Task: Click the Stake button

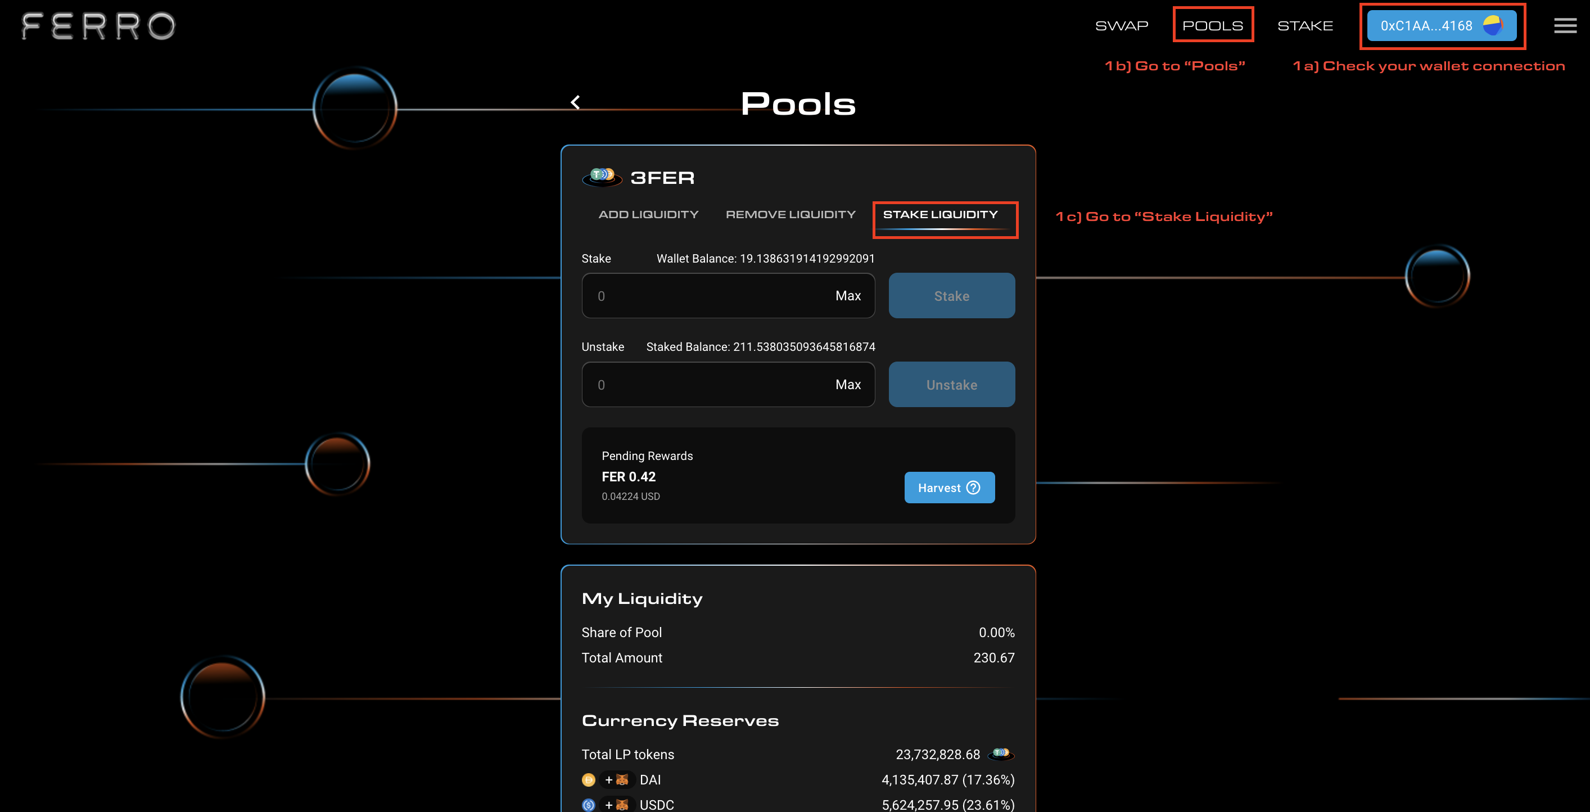Action: click(x=951, y=296)
